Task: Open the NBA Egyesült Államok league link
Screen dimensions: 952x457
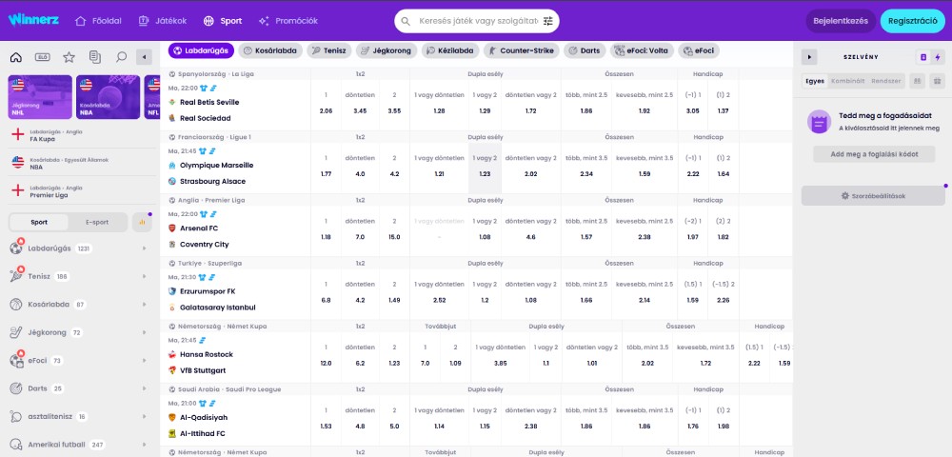Action: [82, 163]
